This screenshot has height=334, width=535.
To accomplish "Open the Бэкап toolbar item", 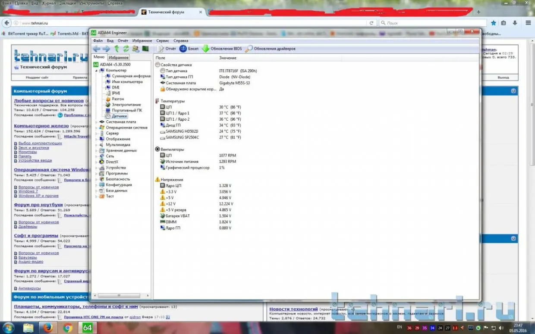I will 189,49.
